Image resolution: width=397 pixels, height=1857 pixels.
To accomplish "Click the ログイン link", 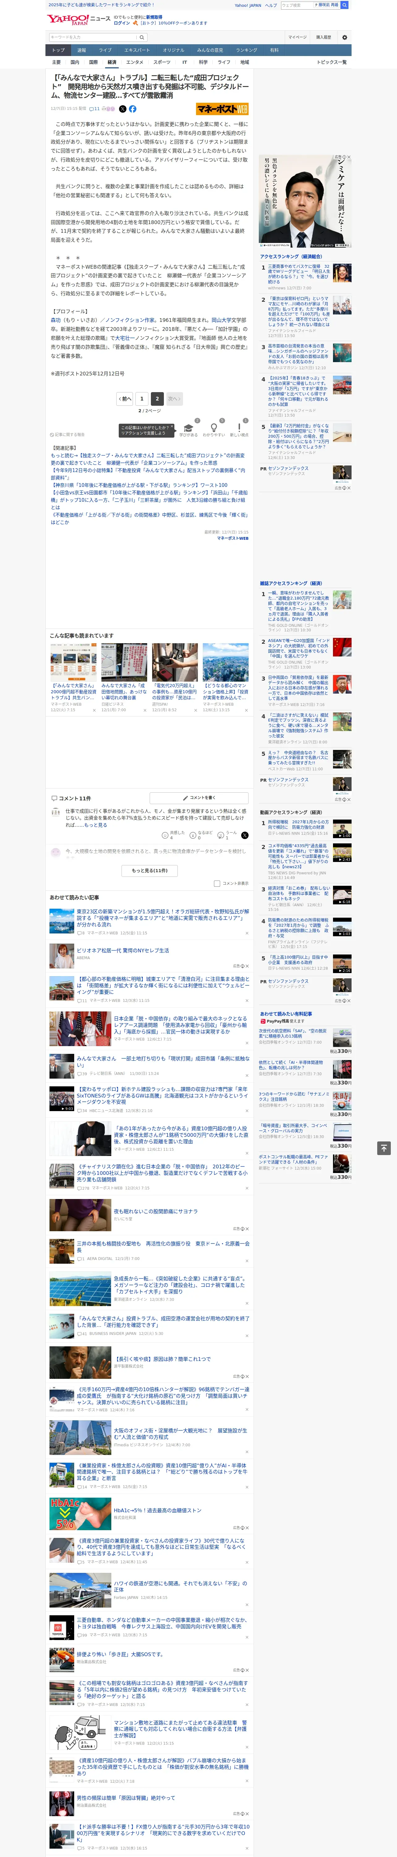I will pyautogui.click(x=122, y=23).
